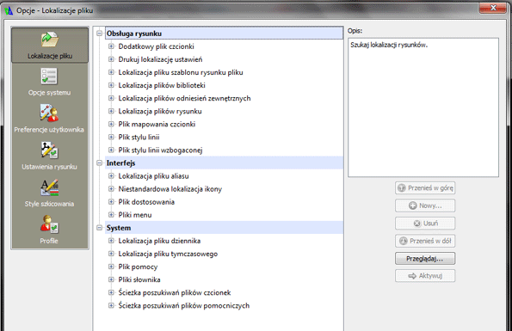Open Preferencje użytkownika icon
The width and height of the screenshot is (512, 331).
[x=49, y=113]
